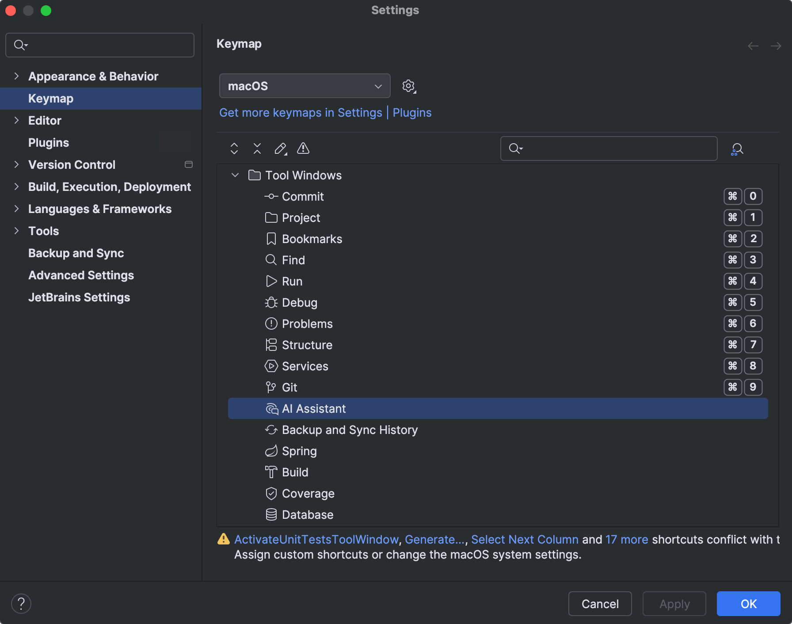The height and width of the screenshot is (624, 792).
Task: Click the keymap search field
Action: click(609, 148)
